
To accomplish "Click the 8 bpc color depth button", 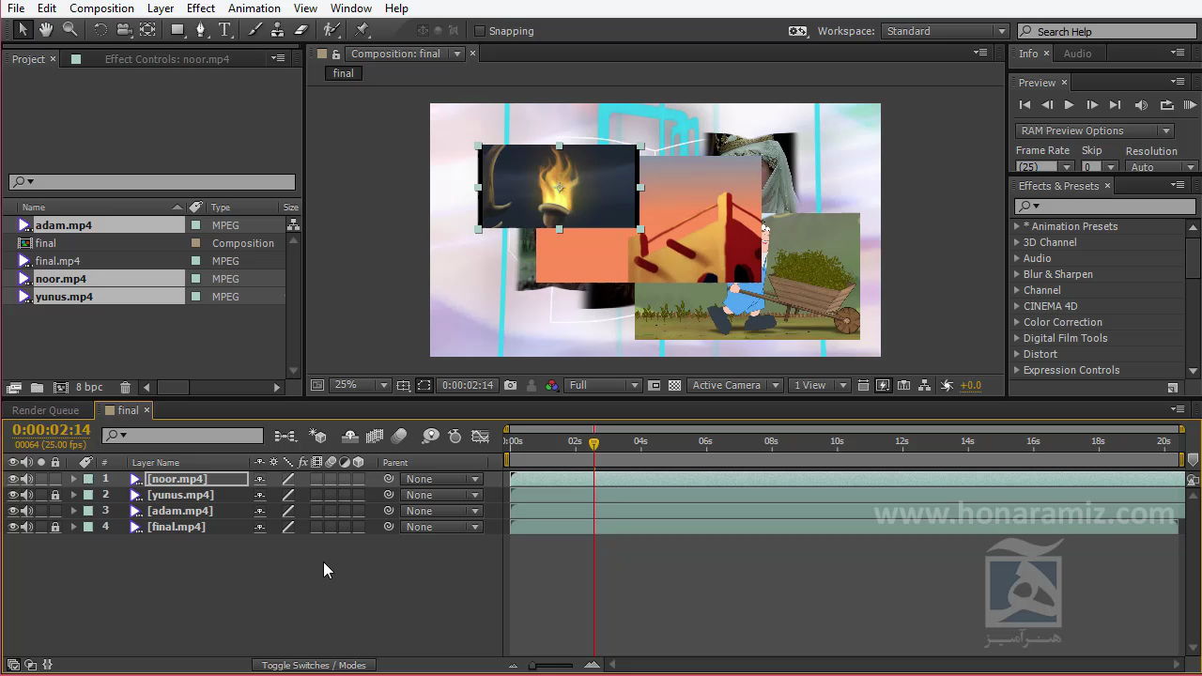I will 89,387.
